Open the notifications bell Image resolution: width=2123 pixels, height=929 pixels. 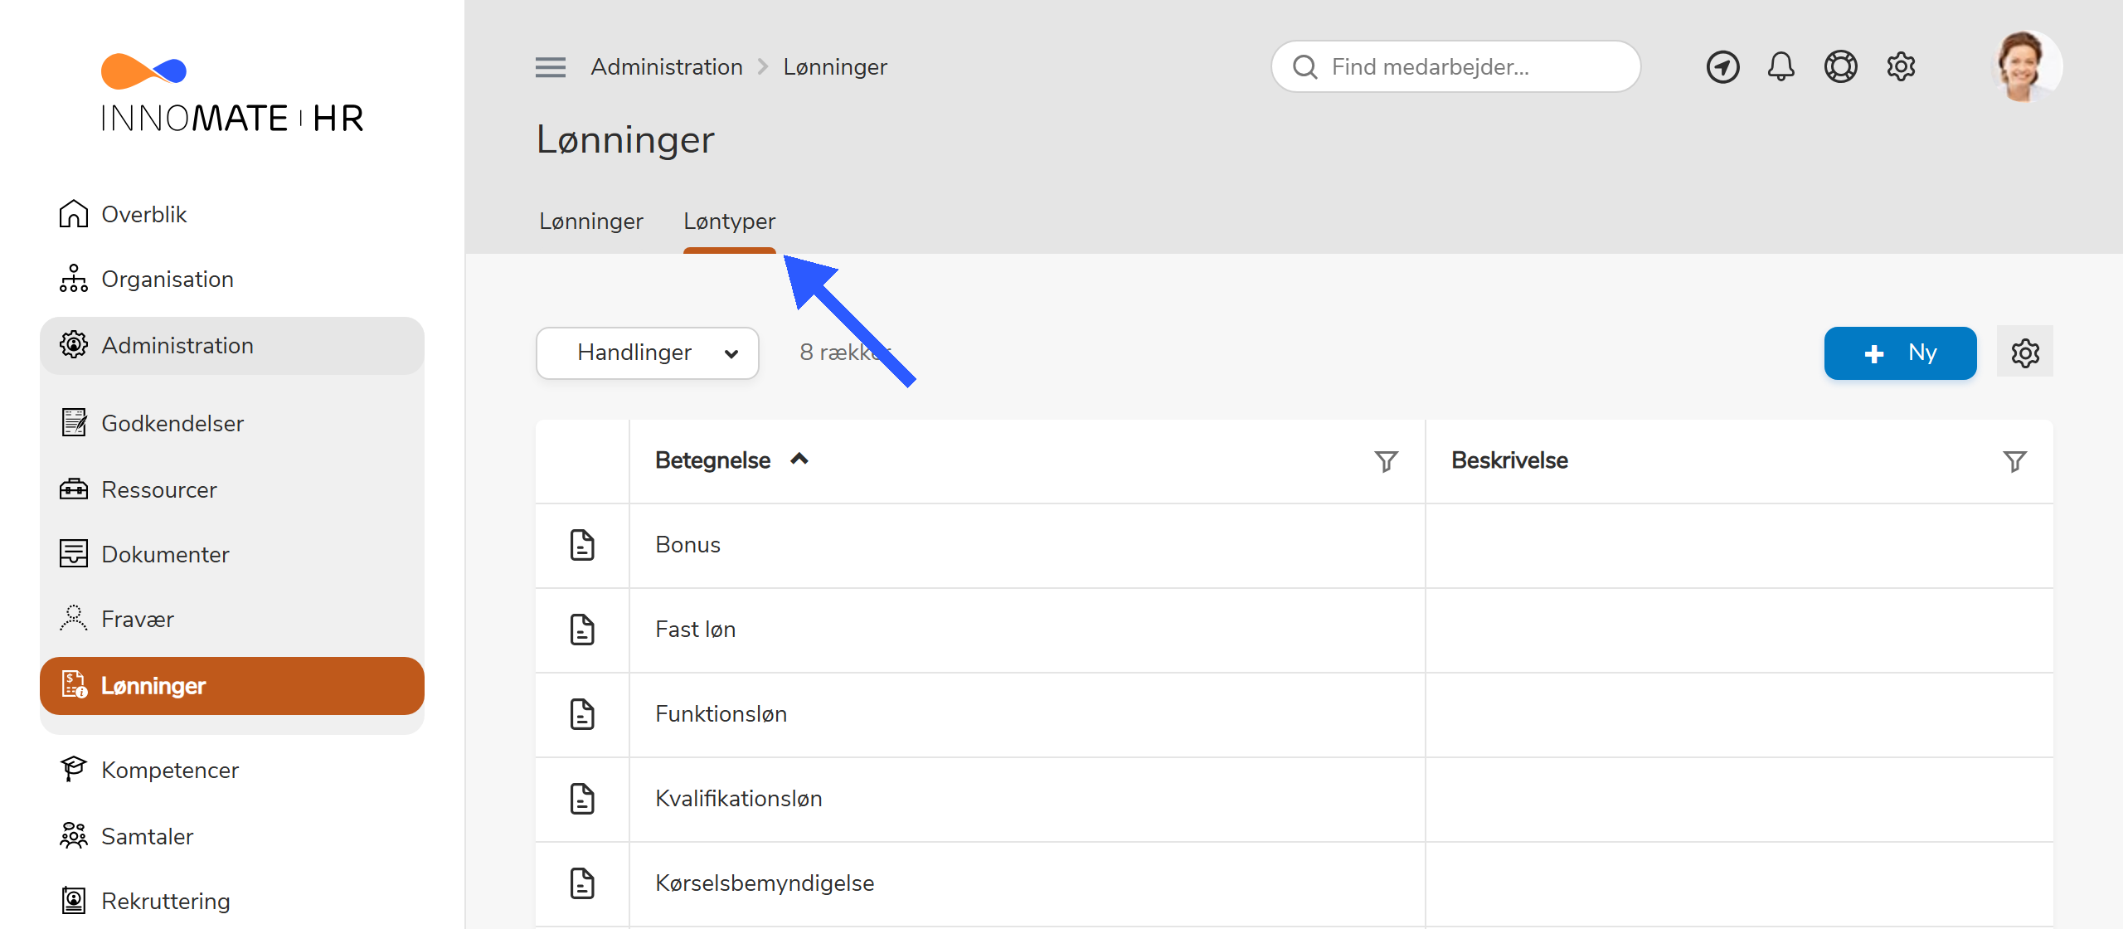(1781, 66)
